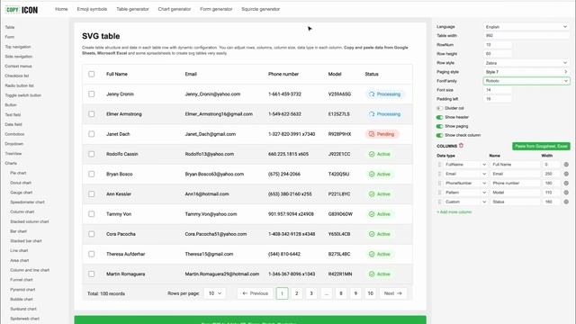Grab the Custom column drag handle
Image resolution: width=576 pixels, height=324 pixels.
tap(440, 202)
